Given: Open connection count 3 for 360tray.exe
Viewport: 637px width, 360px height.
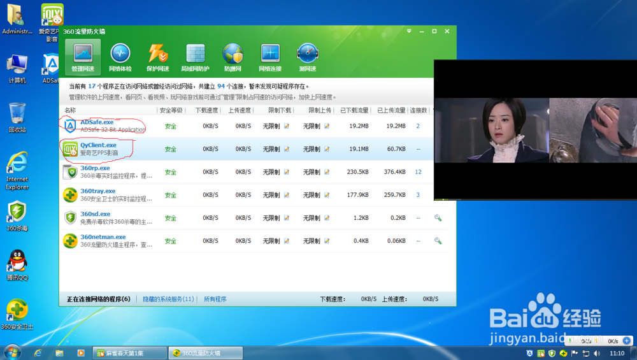Looking at the screenshot, I should click(418, 195).
